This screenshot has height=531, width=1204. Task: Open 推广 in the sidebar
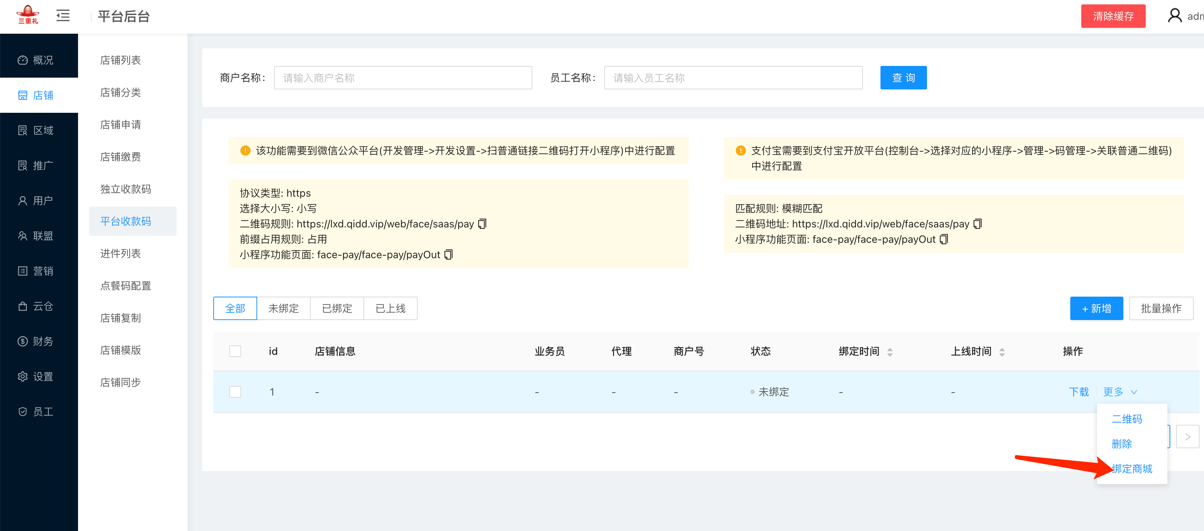(39, 165)
